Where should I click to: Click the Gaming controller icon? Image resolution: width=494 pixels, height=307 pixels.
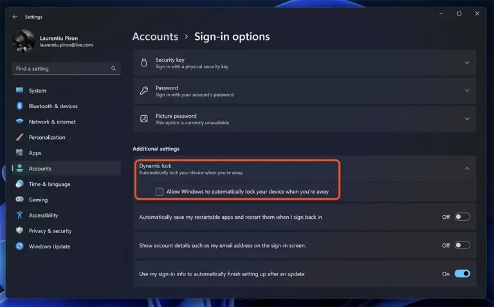19,200
